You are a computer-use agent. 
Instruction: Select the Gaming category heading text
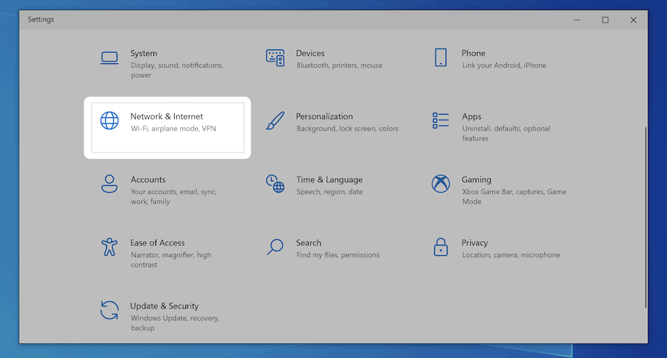476,179
